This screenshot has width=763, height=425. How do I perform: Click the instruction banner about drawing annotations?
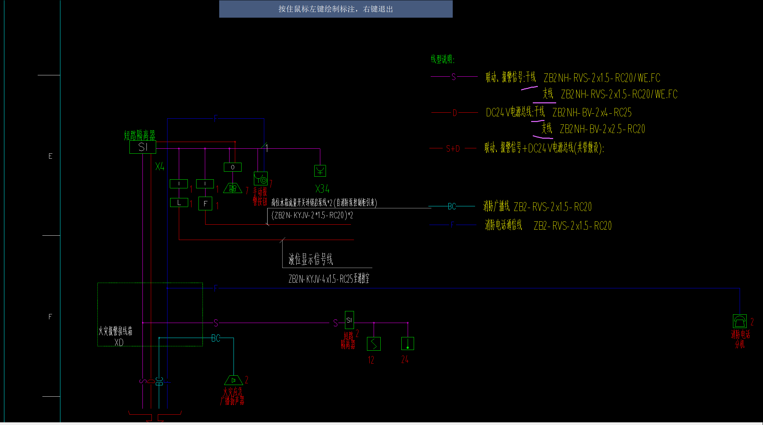coord(336,9)
